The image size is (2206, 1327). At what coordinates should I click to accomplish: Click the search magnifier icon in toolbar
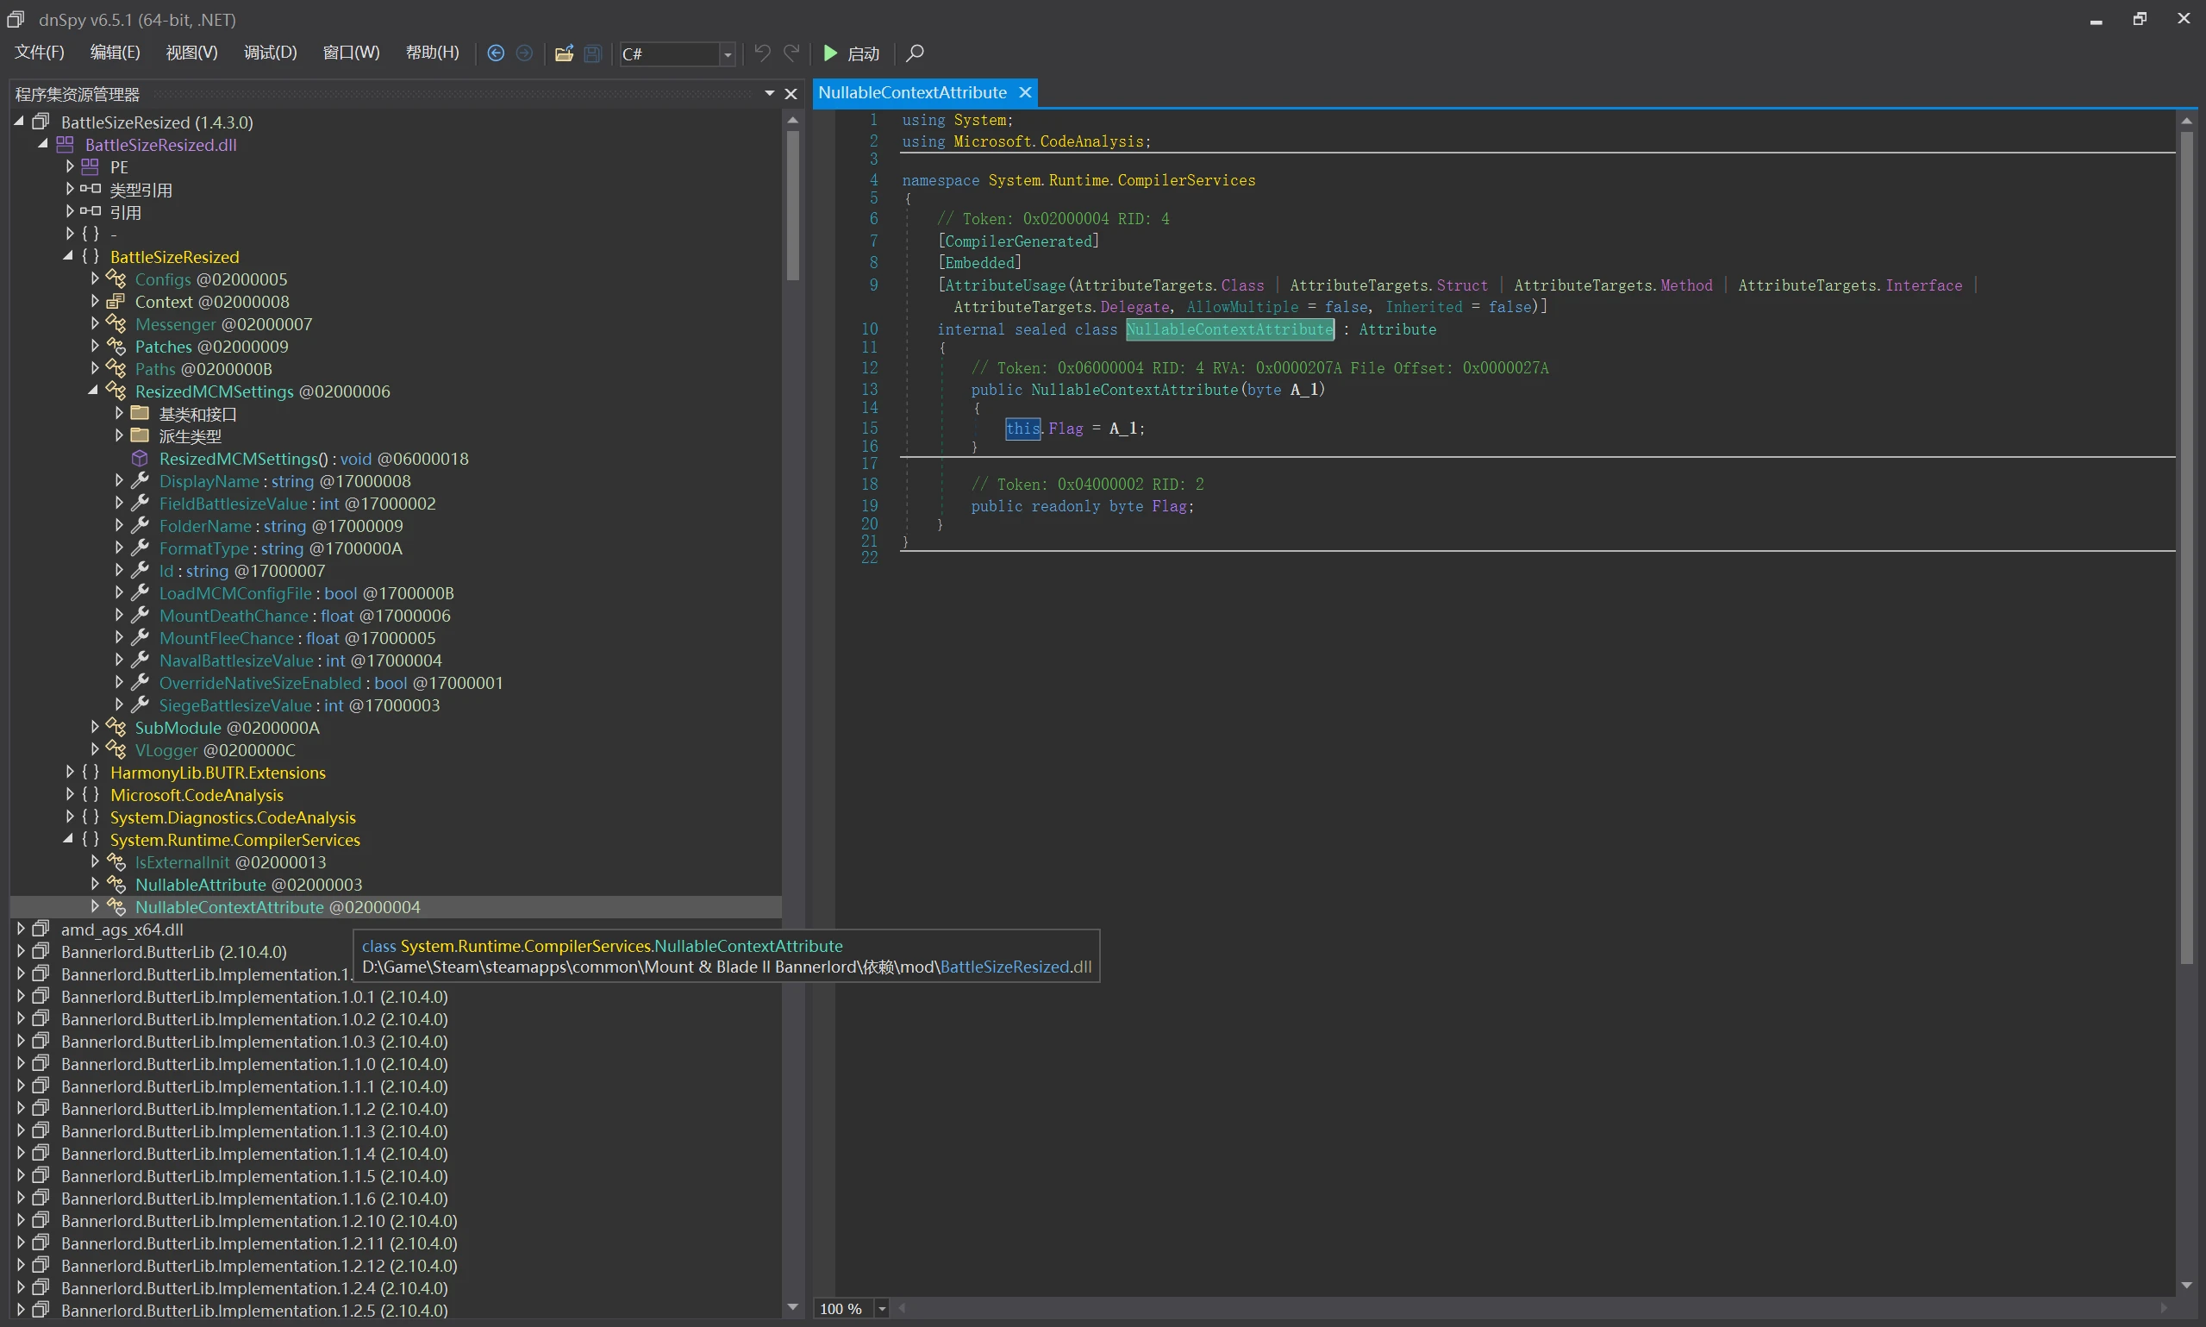point(915,53)
